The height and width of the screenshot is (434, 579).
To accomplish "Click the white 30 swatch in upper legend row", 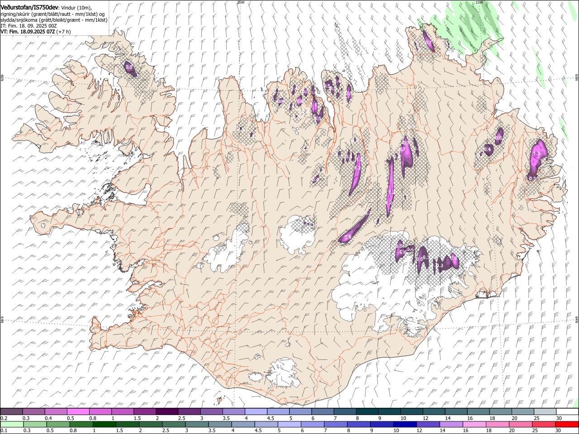I will pyautogui.click(x=567, y=412).
